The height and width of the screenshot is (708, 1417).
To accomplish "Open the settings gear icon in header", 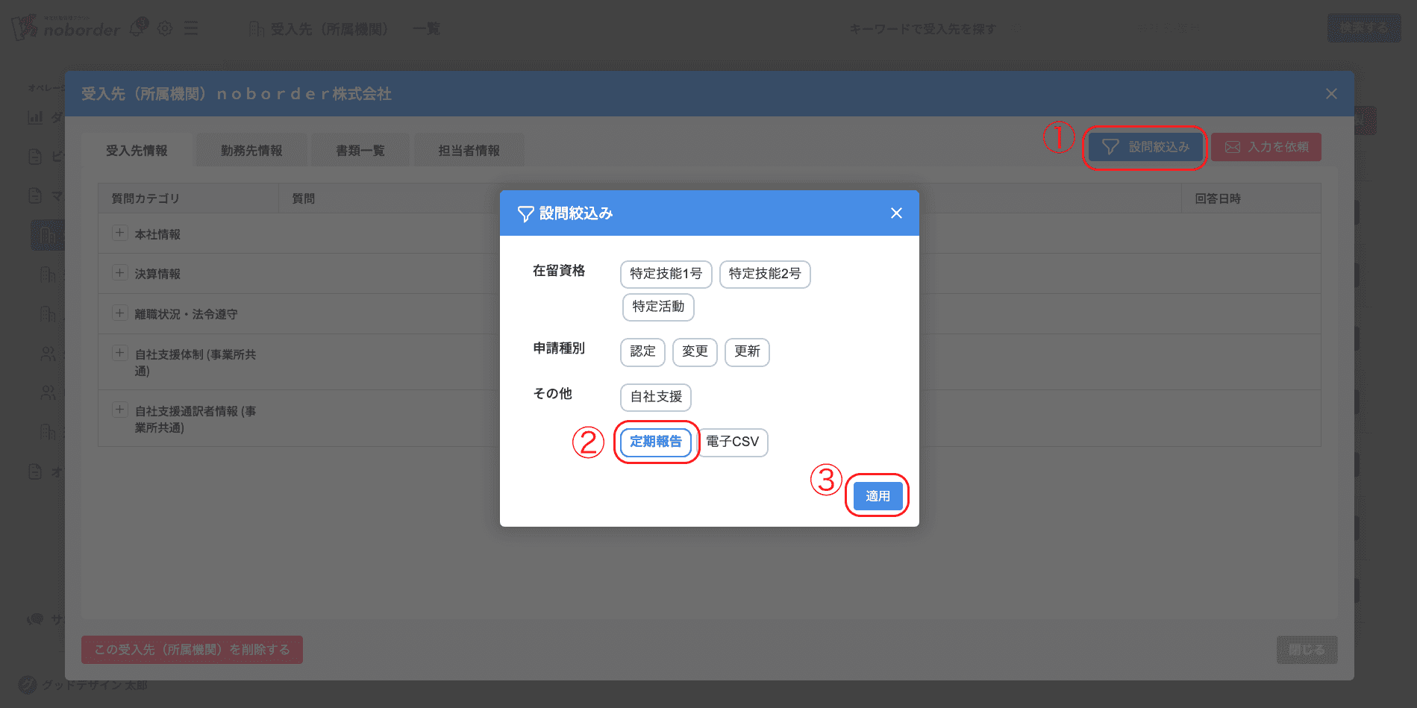I will coord(165,28).
